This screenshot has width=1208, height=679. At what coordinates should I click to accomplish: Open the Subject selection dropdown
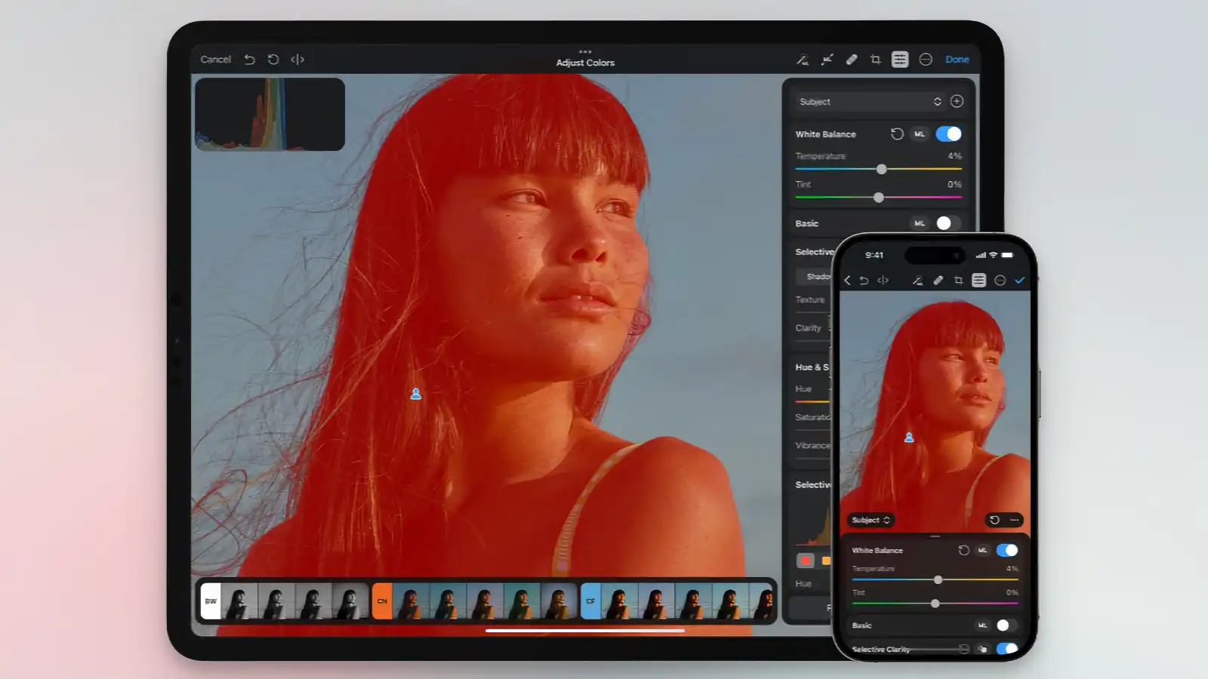click(x=867, y=101)
